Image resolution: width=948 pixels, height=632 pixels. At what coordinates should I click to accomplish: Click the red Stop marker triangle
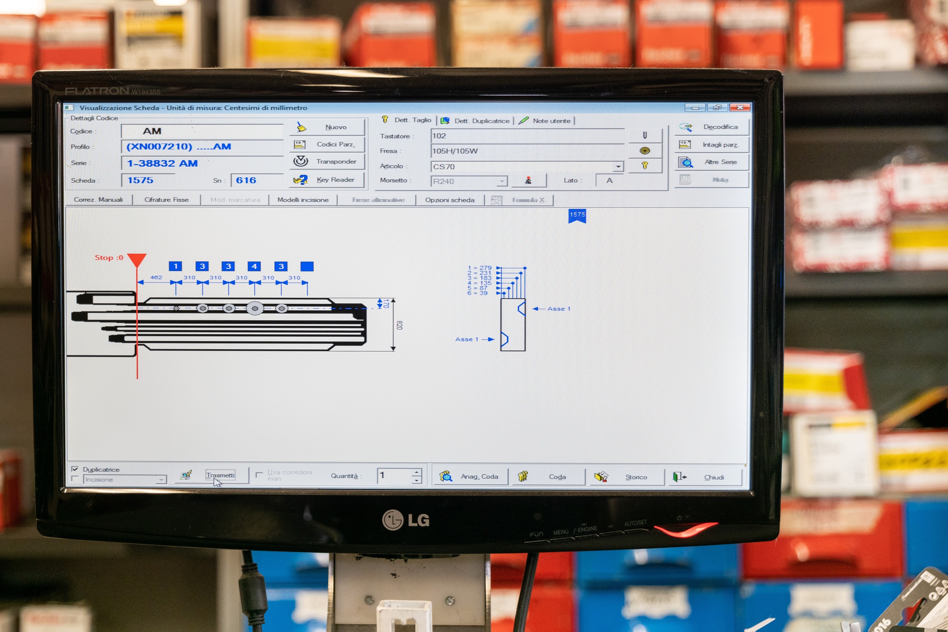(x=137, y=260)
